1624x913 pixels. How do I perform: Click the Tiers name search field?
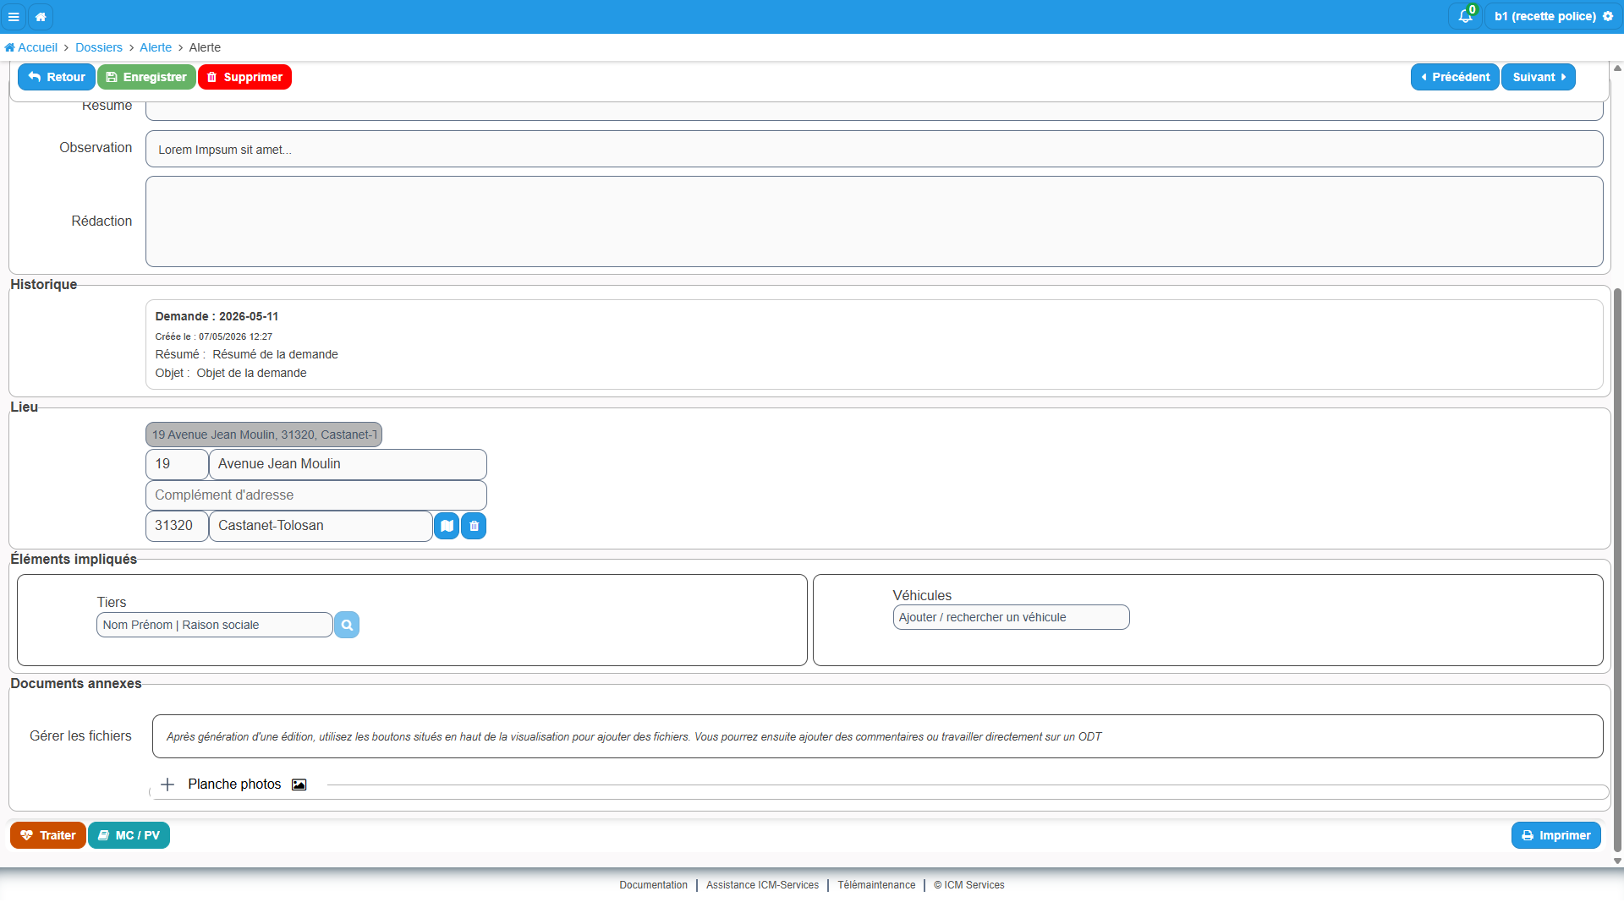(x=215, y=625)
